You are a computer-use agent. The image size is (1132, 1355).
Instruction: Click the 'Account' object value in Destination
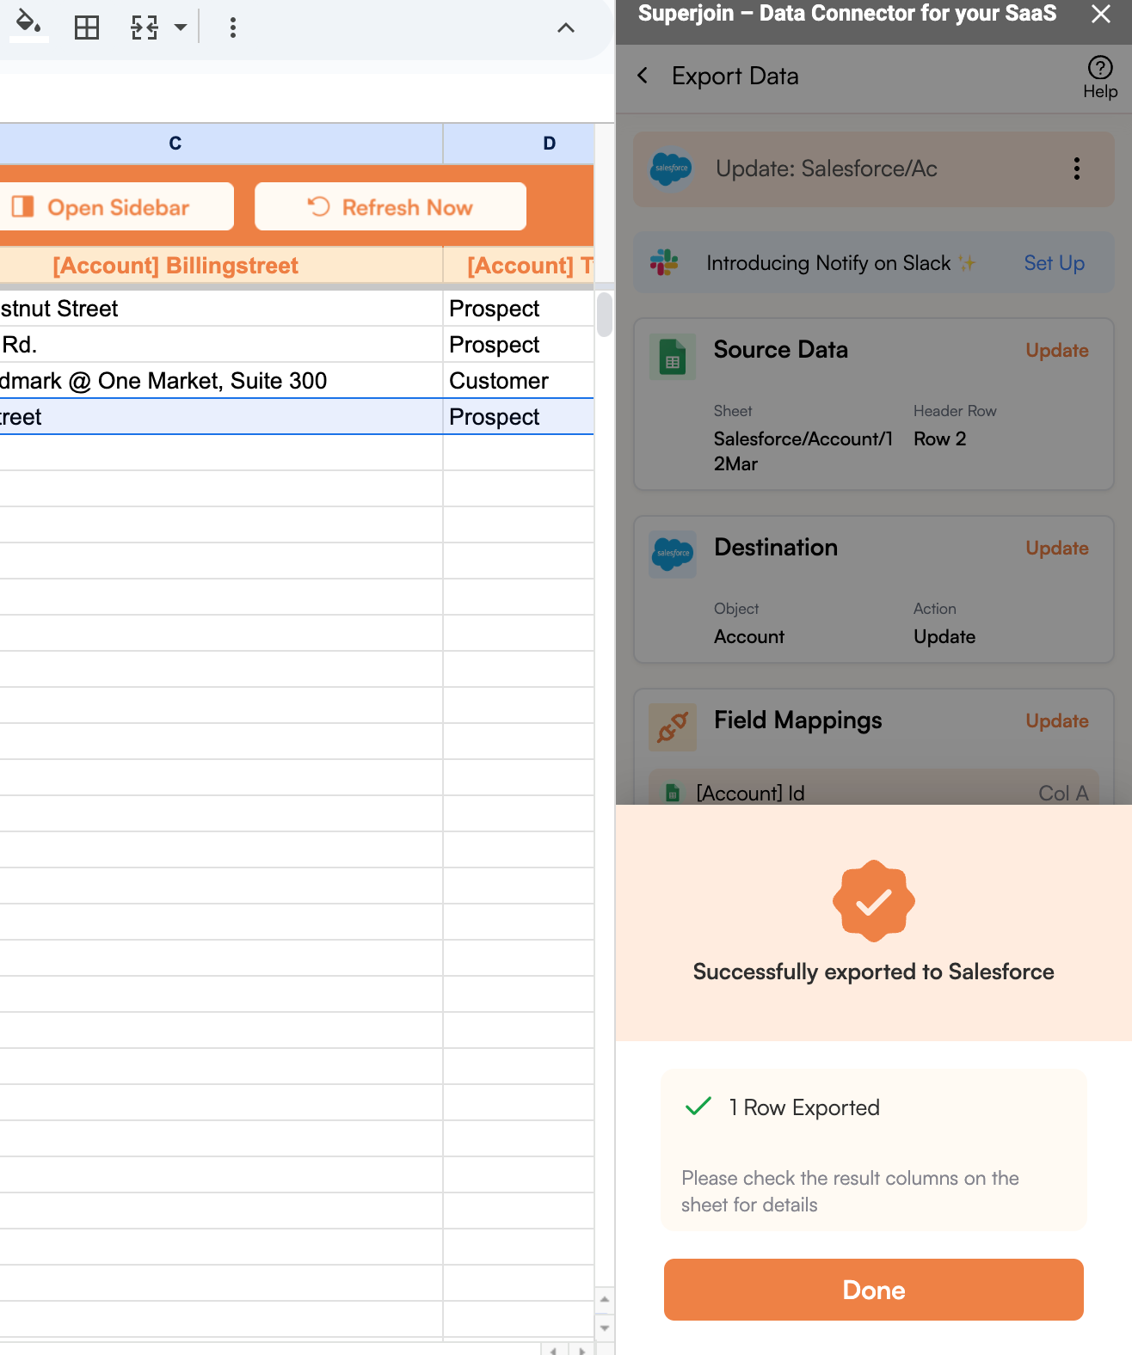tap(749, 636)
